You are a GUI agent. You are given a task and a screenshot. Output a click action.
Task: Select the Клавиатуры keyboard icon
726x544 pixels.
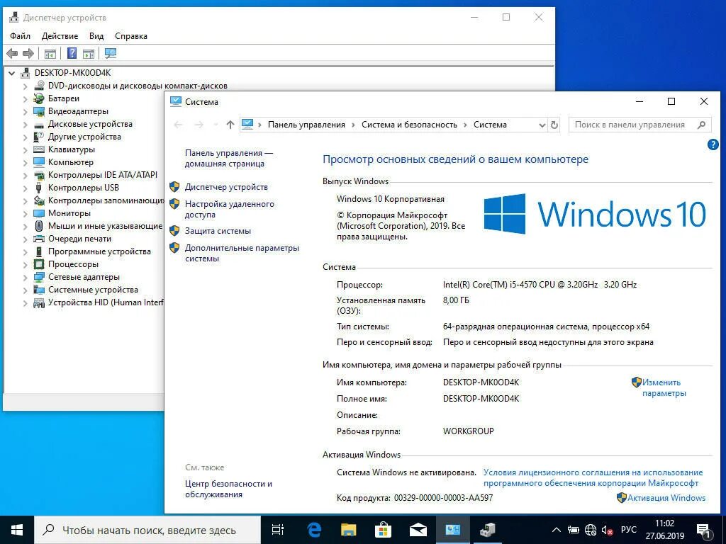pyautogui.click(x=39, y=149)
